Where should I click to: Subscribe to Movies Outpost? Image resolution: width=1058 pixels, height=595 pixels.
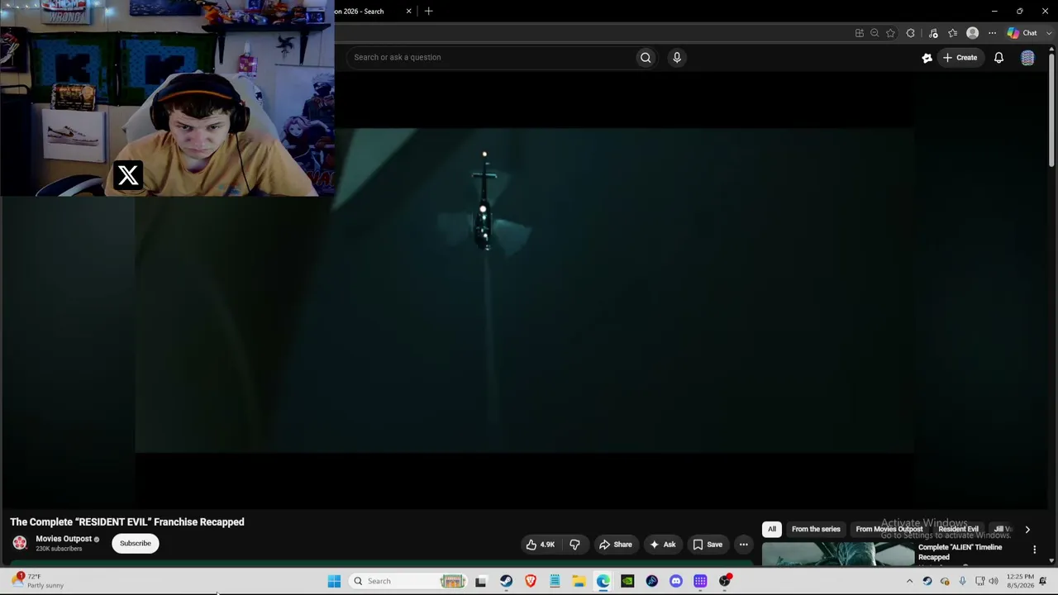(136, 544)
